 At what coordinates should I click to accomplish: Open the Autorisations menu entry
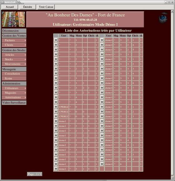pos(14,98)
